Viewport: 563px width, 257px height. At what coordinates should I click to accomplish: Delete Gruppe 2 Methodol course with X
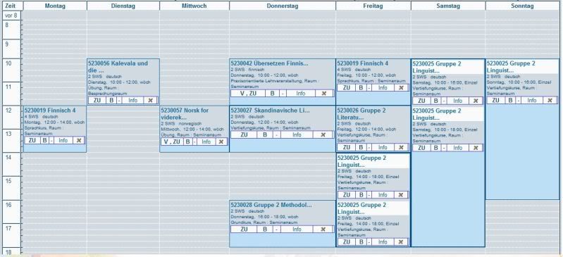pyautogui.click(x=323, y=230)
